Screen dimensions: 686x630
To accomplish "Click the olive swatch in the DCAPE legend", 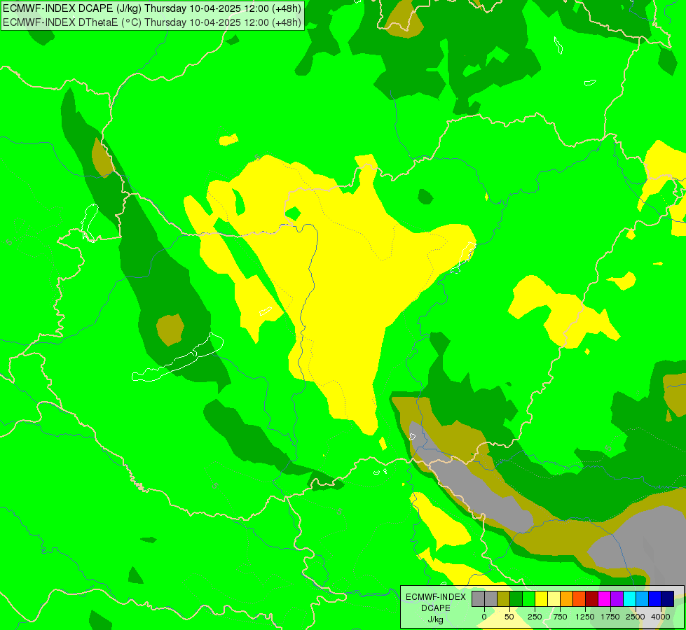I will [x=504, y=598].
